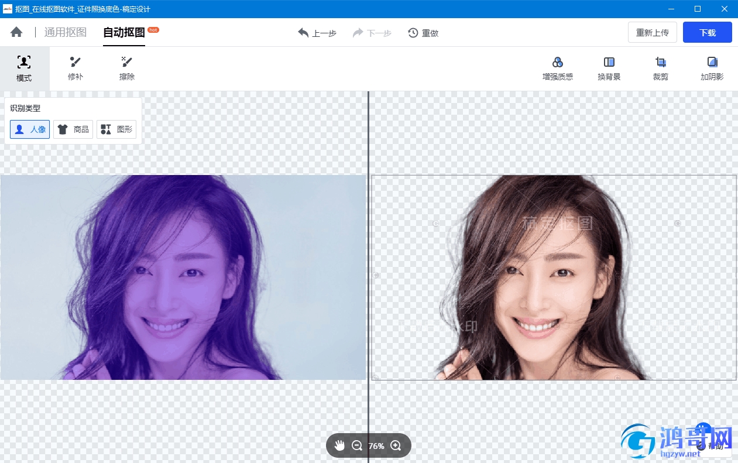Choose 图形 graphic recognition type
738x463 pixels.
[x=116, y=129]
